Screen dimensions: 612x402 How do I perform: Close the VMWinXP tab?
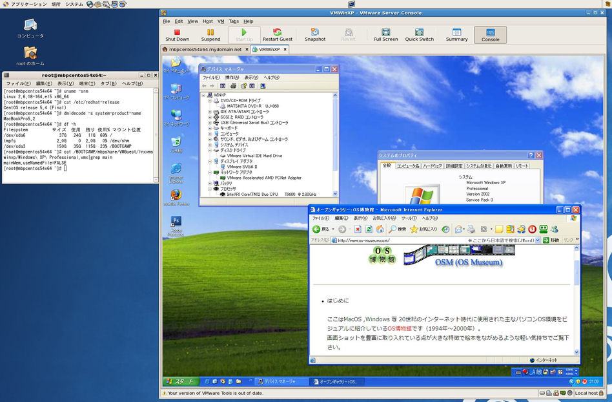click(285, 50)
